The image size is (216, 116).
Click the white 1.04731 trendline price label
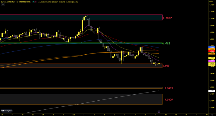212,91
